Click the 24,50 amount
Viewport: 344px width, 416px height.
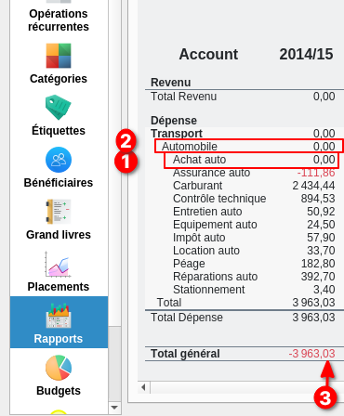(321, 225)
